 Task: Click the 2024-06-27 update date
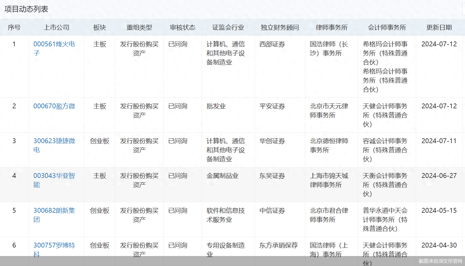439,176
